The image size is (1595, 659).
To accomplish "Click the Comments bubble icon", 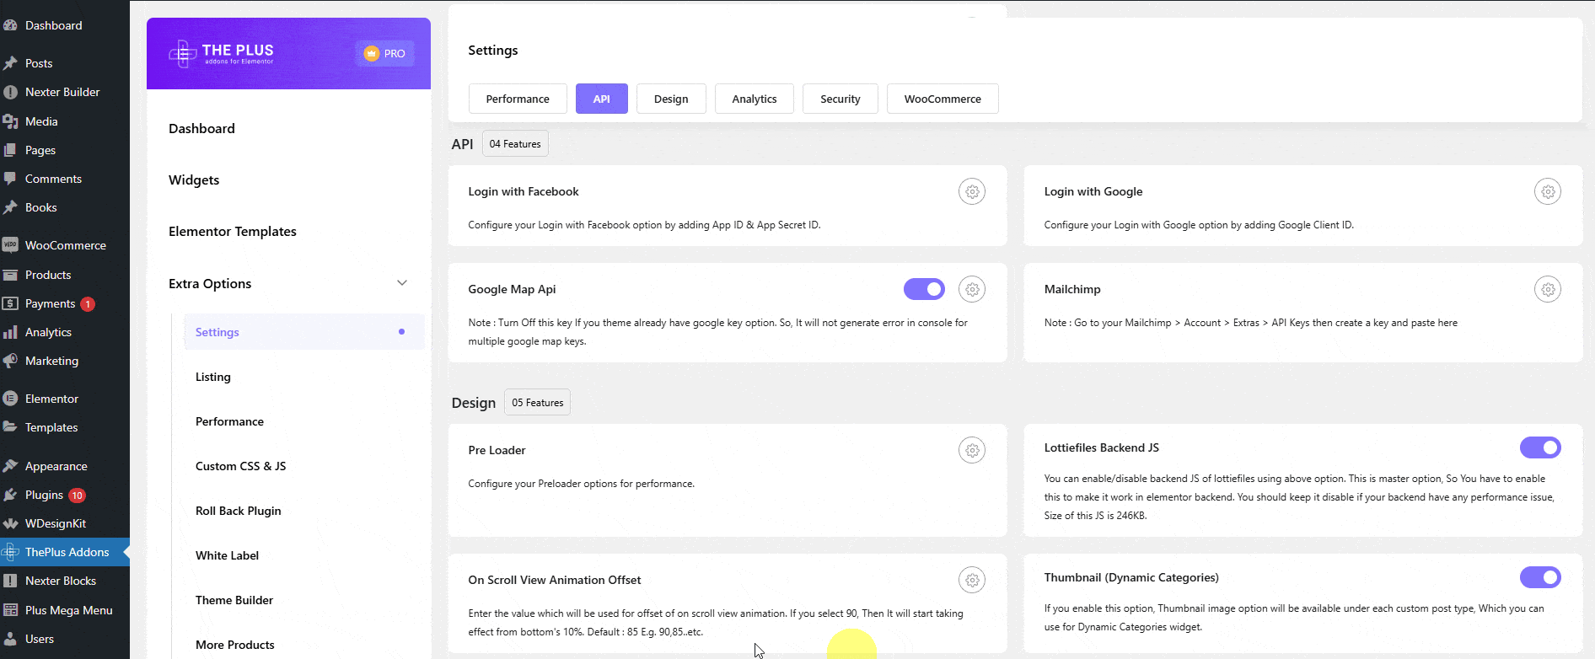I will point(10,179).
